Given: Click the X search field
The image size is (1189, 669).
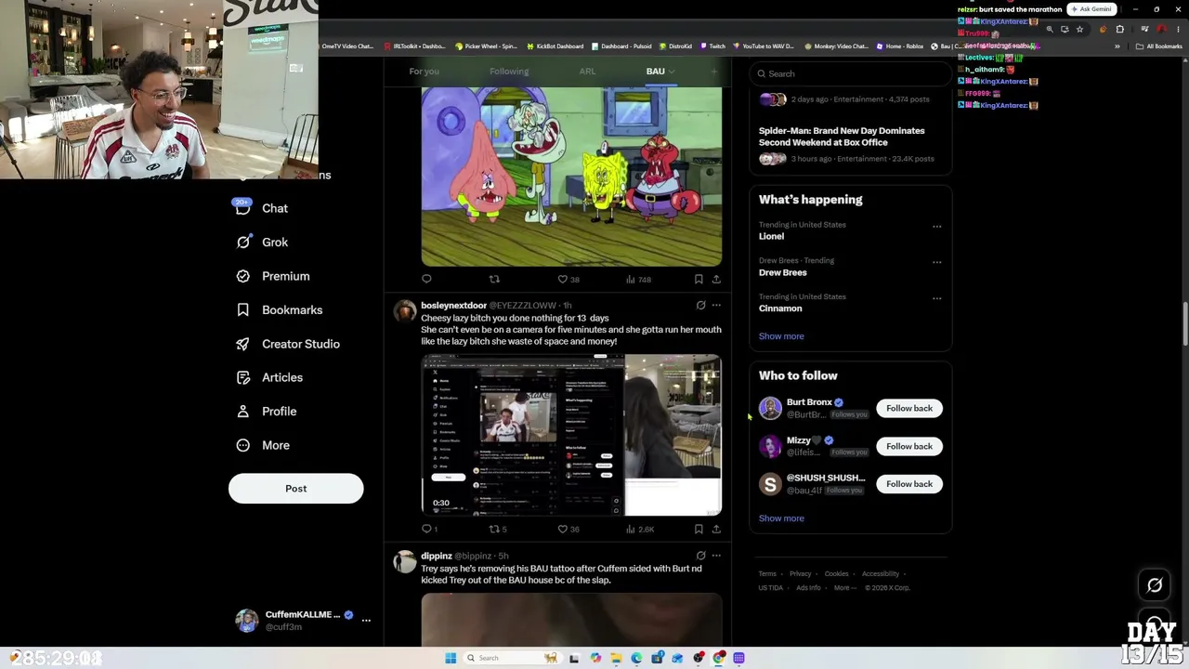Looking at the screenshot, I should (850, 73).
